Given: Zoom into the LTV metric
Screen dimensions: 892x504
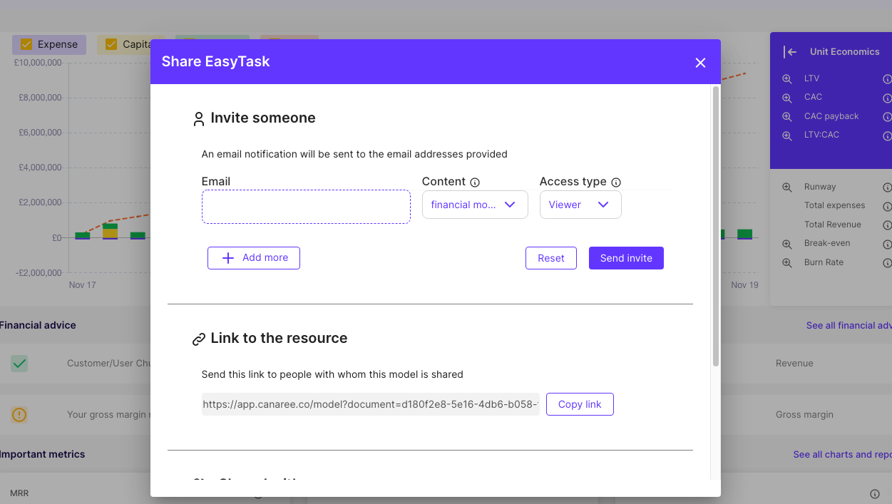Looking at the screenshot, I should click(787, 79).
